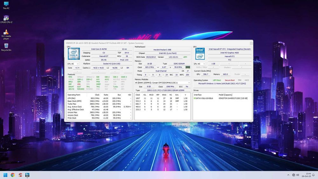Select the 1067 memory timing row
Screen dimensions: 318x179
click(x=162, y=98)
